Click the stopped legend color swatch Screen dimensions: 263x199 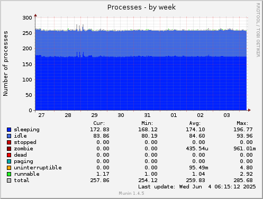9,142
